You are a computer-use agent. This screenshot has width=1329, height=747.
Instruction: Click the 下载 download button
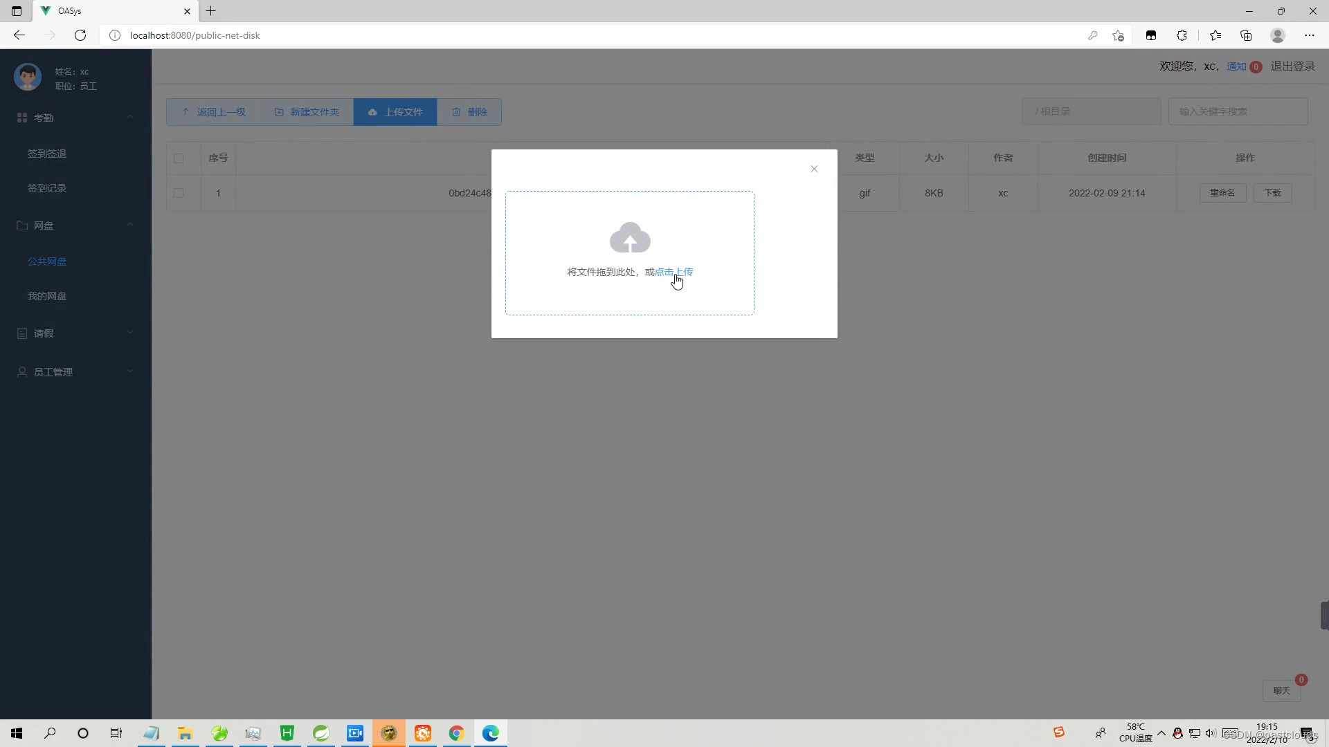pos(1272,193)
